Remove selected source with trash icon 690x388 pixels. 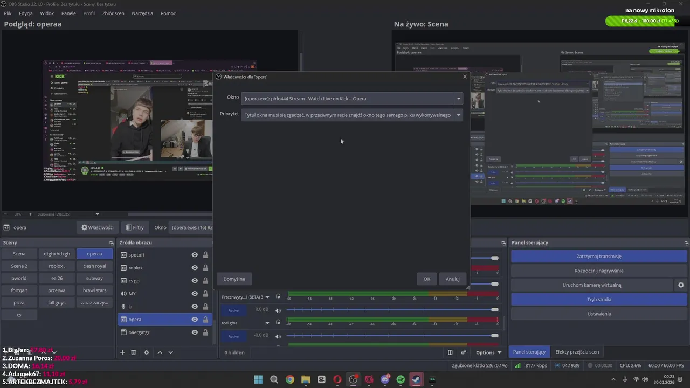pyautogui.click(x=134, y=352)
